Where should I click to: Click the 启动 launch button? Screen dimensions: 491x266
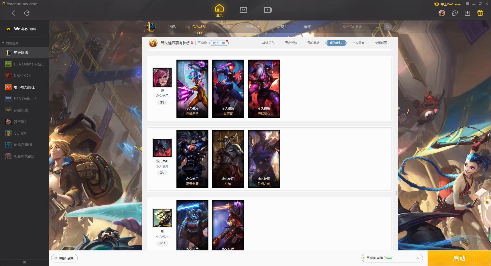459,258
